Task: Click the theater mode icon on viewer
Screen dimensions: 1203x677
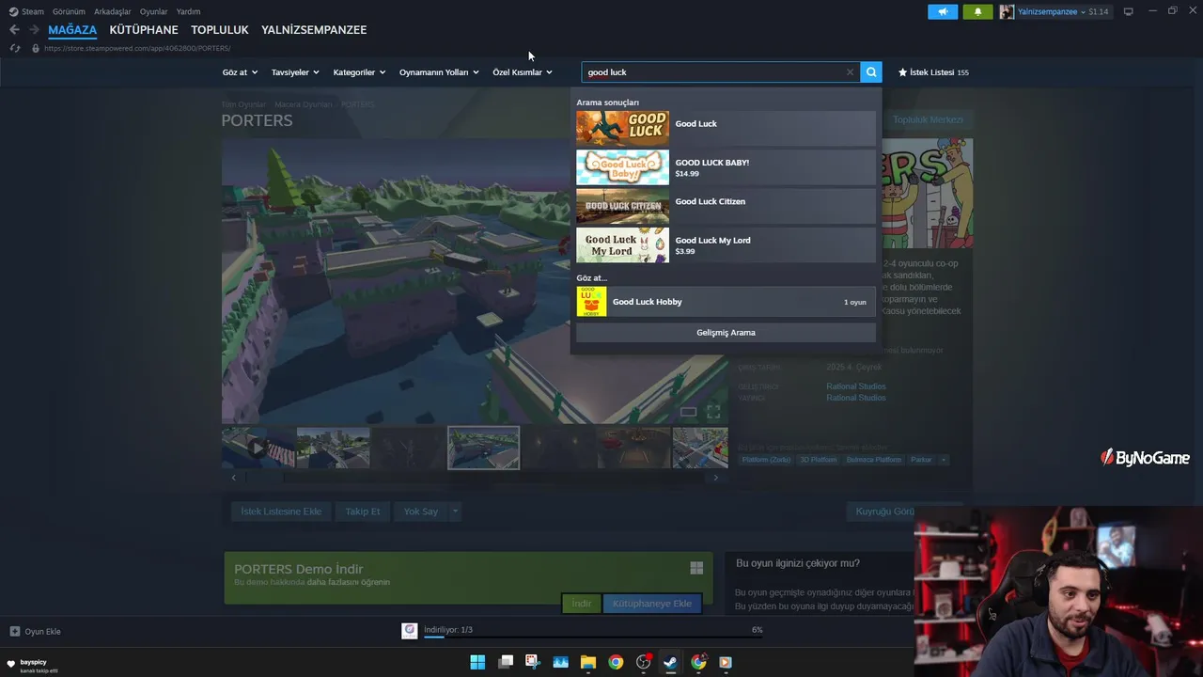Action: [x=688, y=412]
